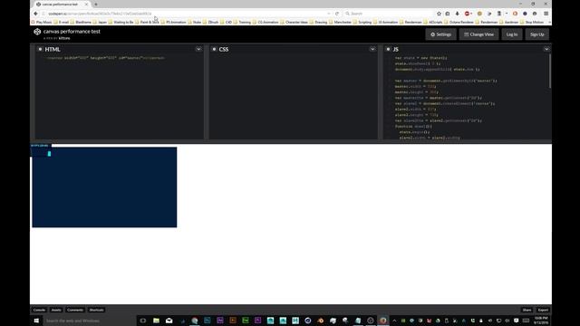Focus the codepen.io address bar
This screenshot has width=580, height=326.
pyautogui.click(x=185, y=14)
